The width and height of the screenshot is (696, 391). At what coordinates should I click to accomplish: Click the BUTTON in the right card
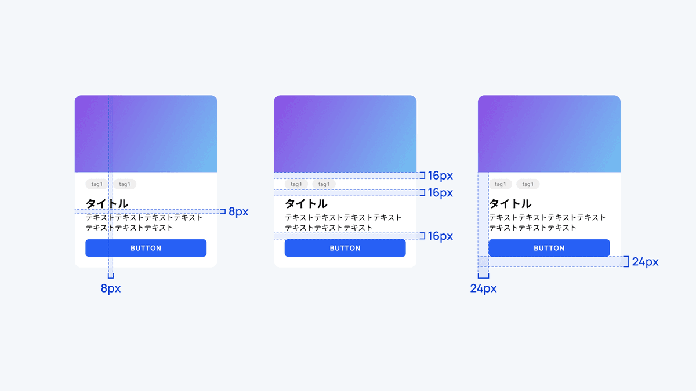tap(549, 248)
